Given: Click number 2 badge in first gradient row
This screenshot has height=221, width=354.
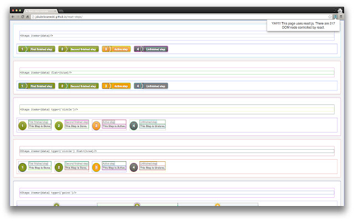Looking at the screenshot, I should click(x=63, y=49).
